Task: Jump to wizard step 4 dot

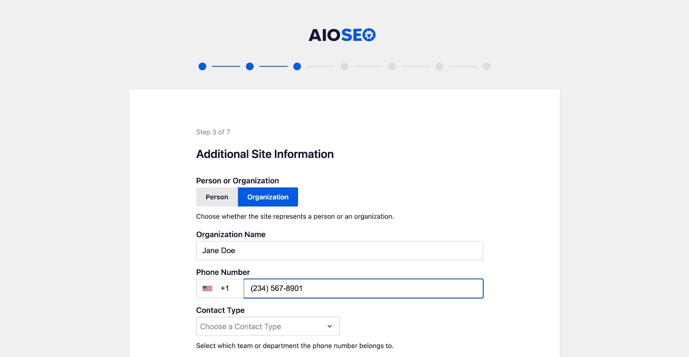Action: tap(344, 67)
